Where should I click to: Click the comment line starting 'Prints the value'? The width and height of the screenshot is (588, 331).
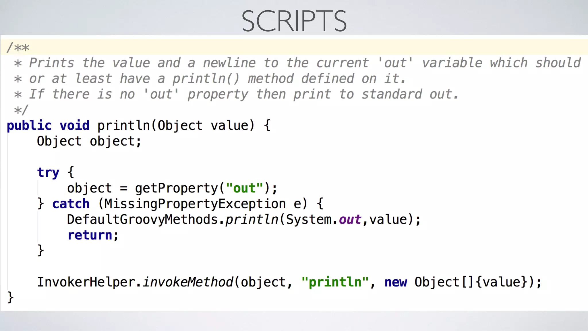pyautogui.click(x=297, y=63)
